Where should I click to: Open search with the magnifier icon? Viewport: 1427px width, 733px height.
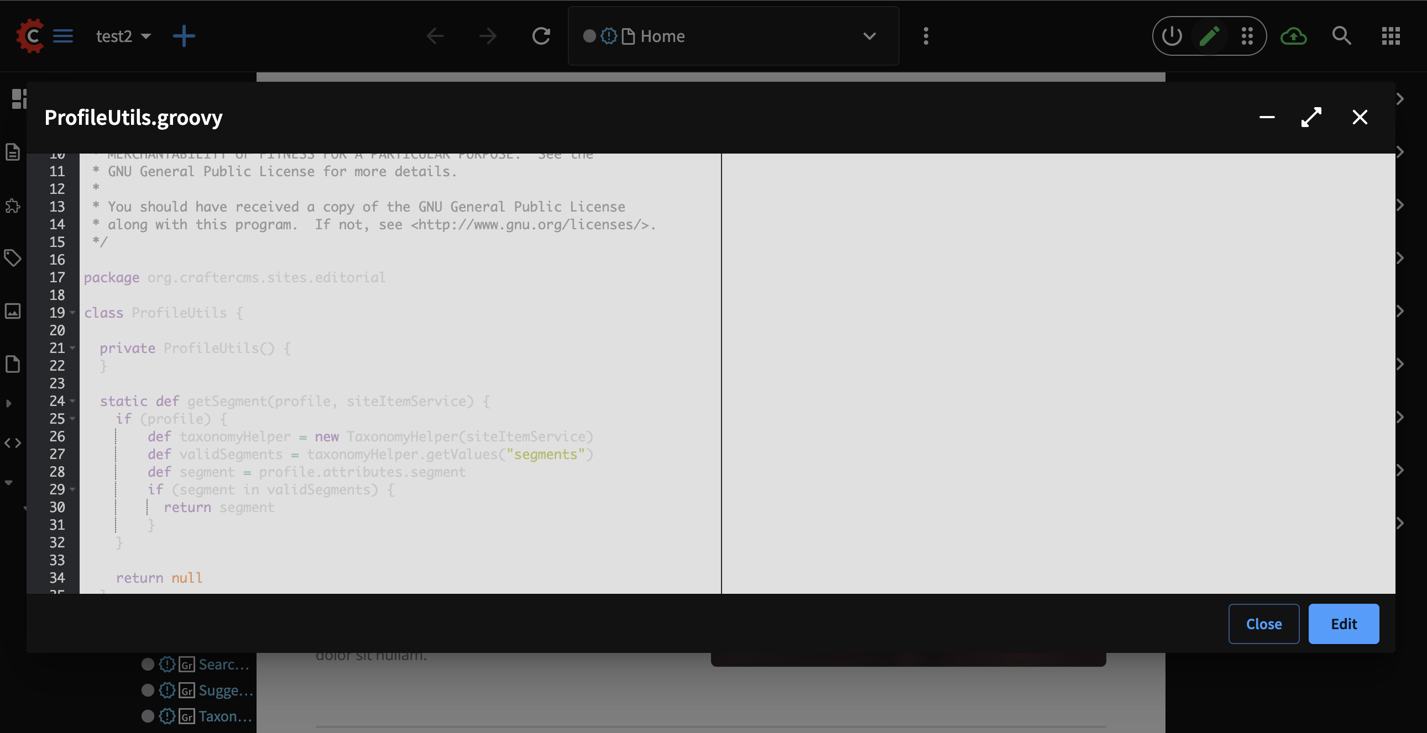click(x=1342, y=36)
